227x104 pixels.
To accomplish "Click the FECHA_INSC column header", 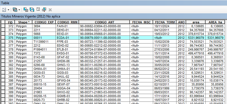I will click(x=141, y=22).
